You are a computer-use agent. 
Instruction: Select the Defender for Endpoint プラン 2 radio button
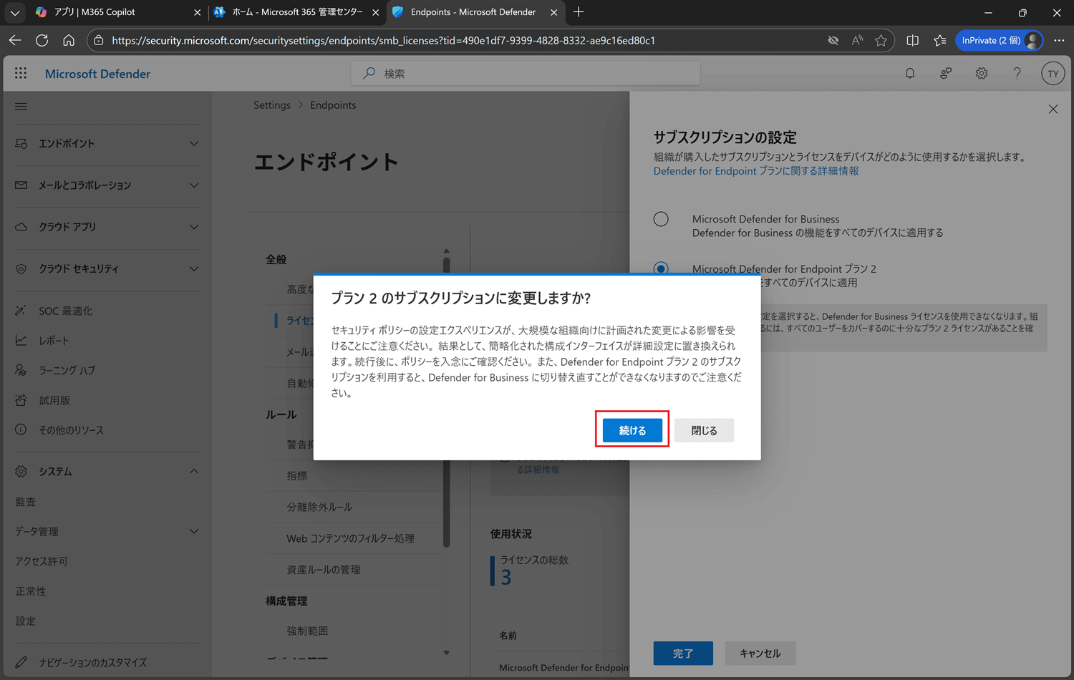click(x=661, y=269)
